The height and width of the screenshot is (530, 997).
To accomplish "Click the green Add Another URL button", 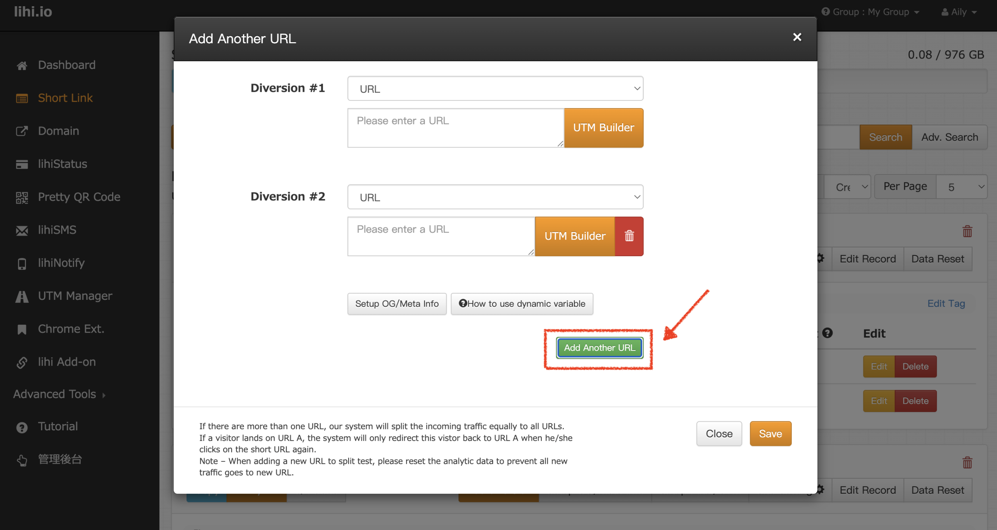I will click(x=599, y=348).
